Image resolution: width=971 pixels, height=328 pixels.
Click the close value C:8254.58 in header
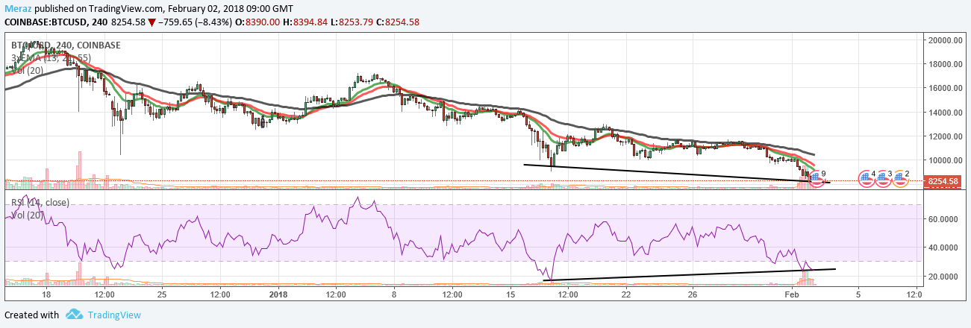click(399, 22)
